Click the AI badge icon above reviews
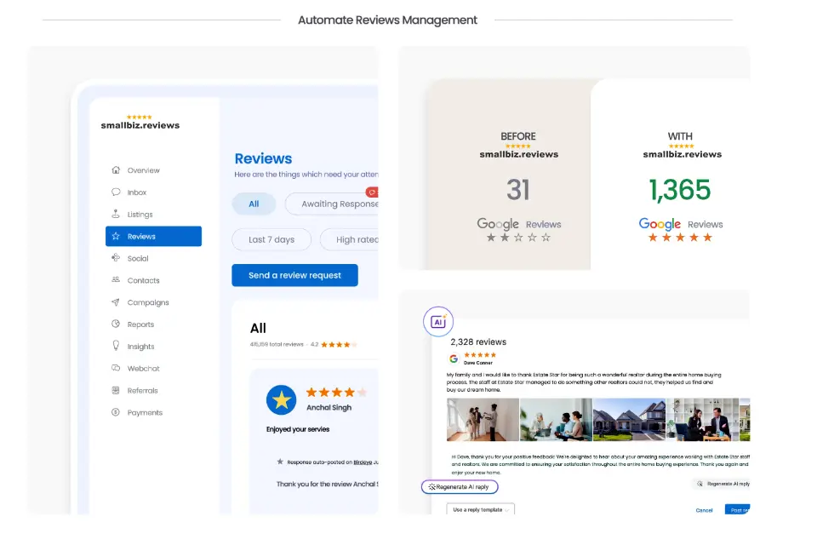 click(438, 322)
